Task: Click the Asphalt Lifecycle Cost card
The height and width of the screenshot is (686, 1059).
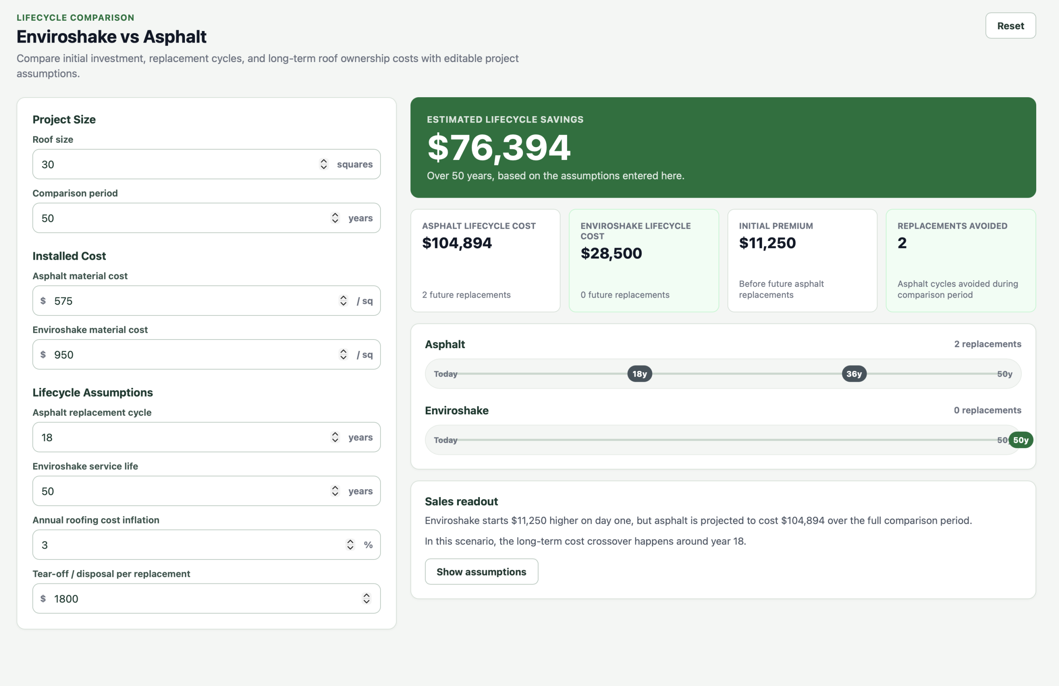Action: pyautogui.click(x=486, y=261)
